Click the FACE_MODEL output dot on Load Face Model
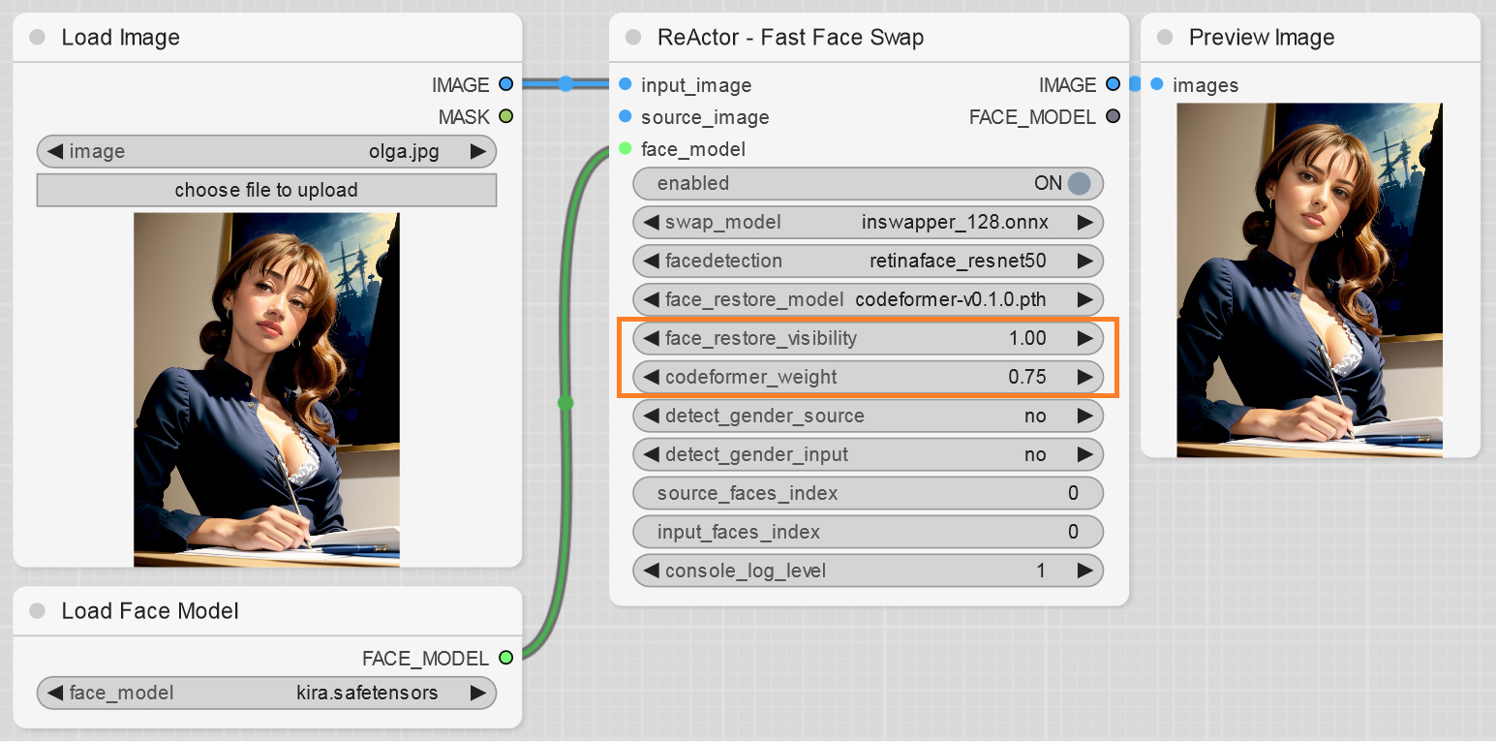Viewport: 1496px width, 741px height. tap(505, 658)
